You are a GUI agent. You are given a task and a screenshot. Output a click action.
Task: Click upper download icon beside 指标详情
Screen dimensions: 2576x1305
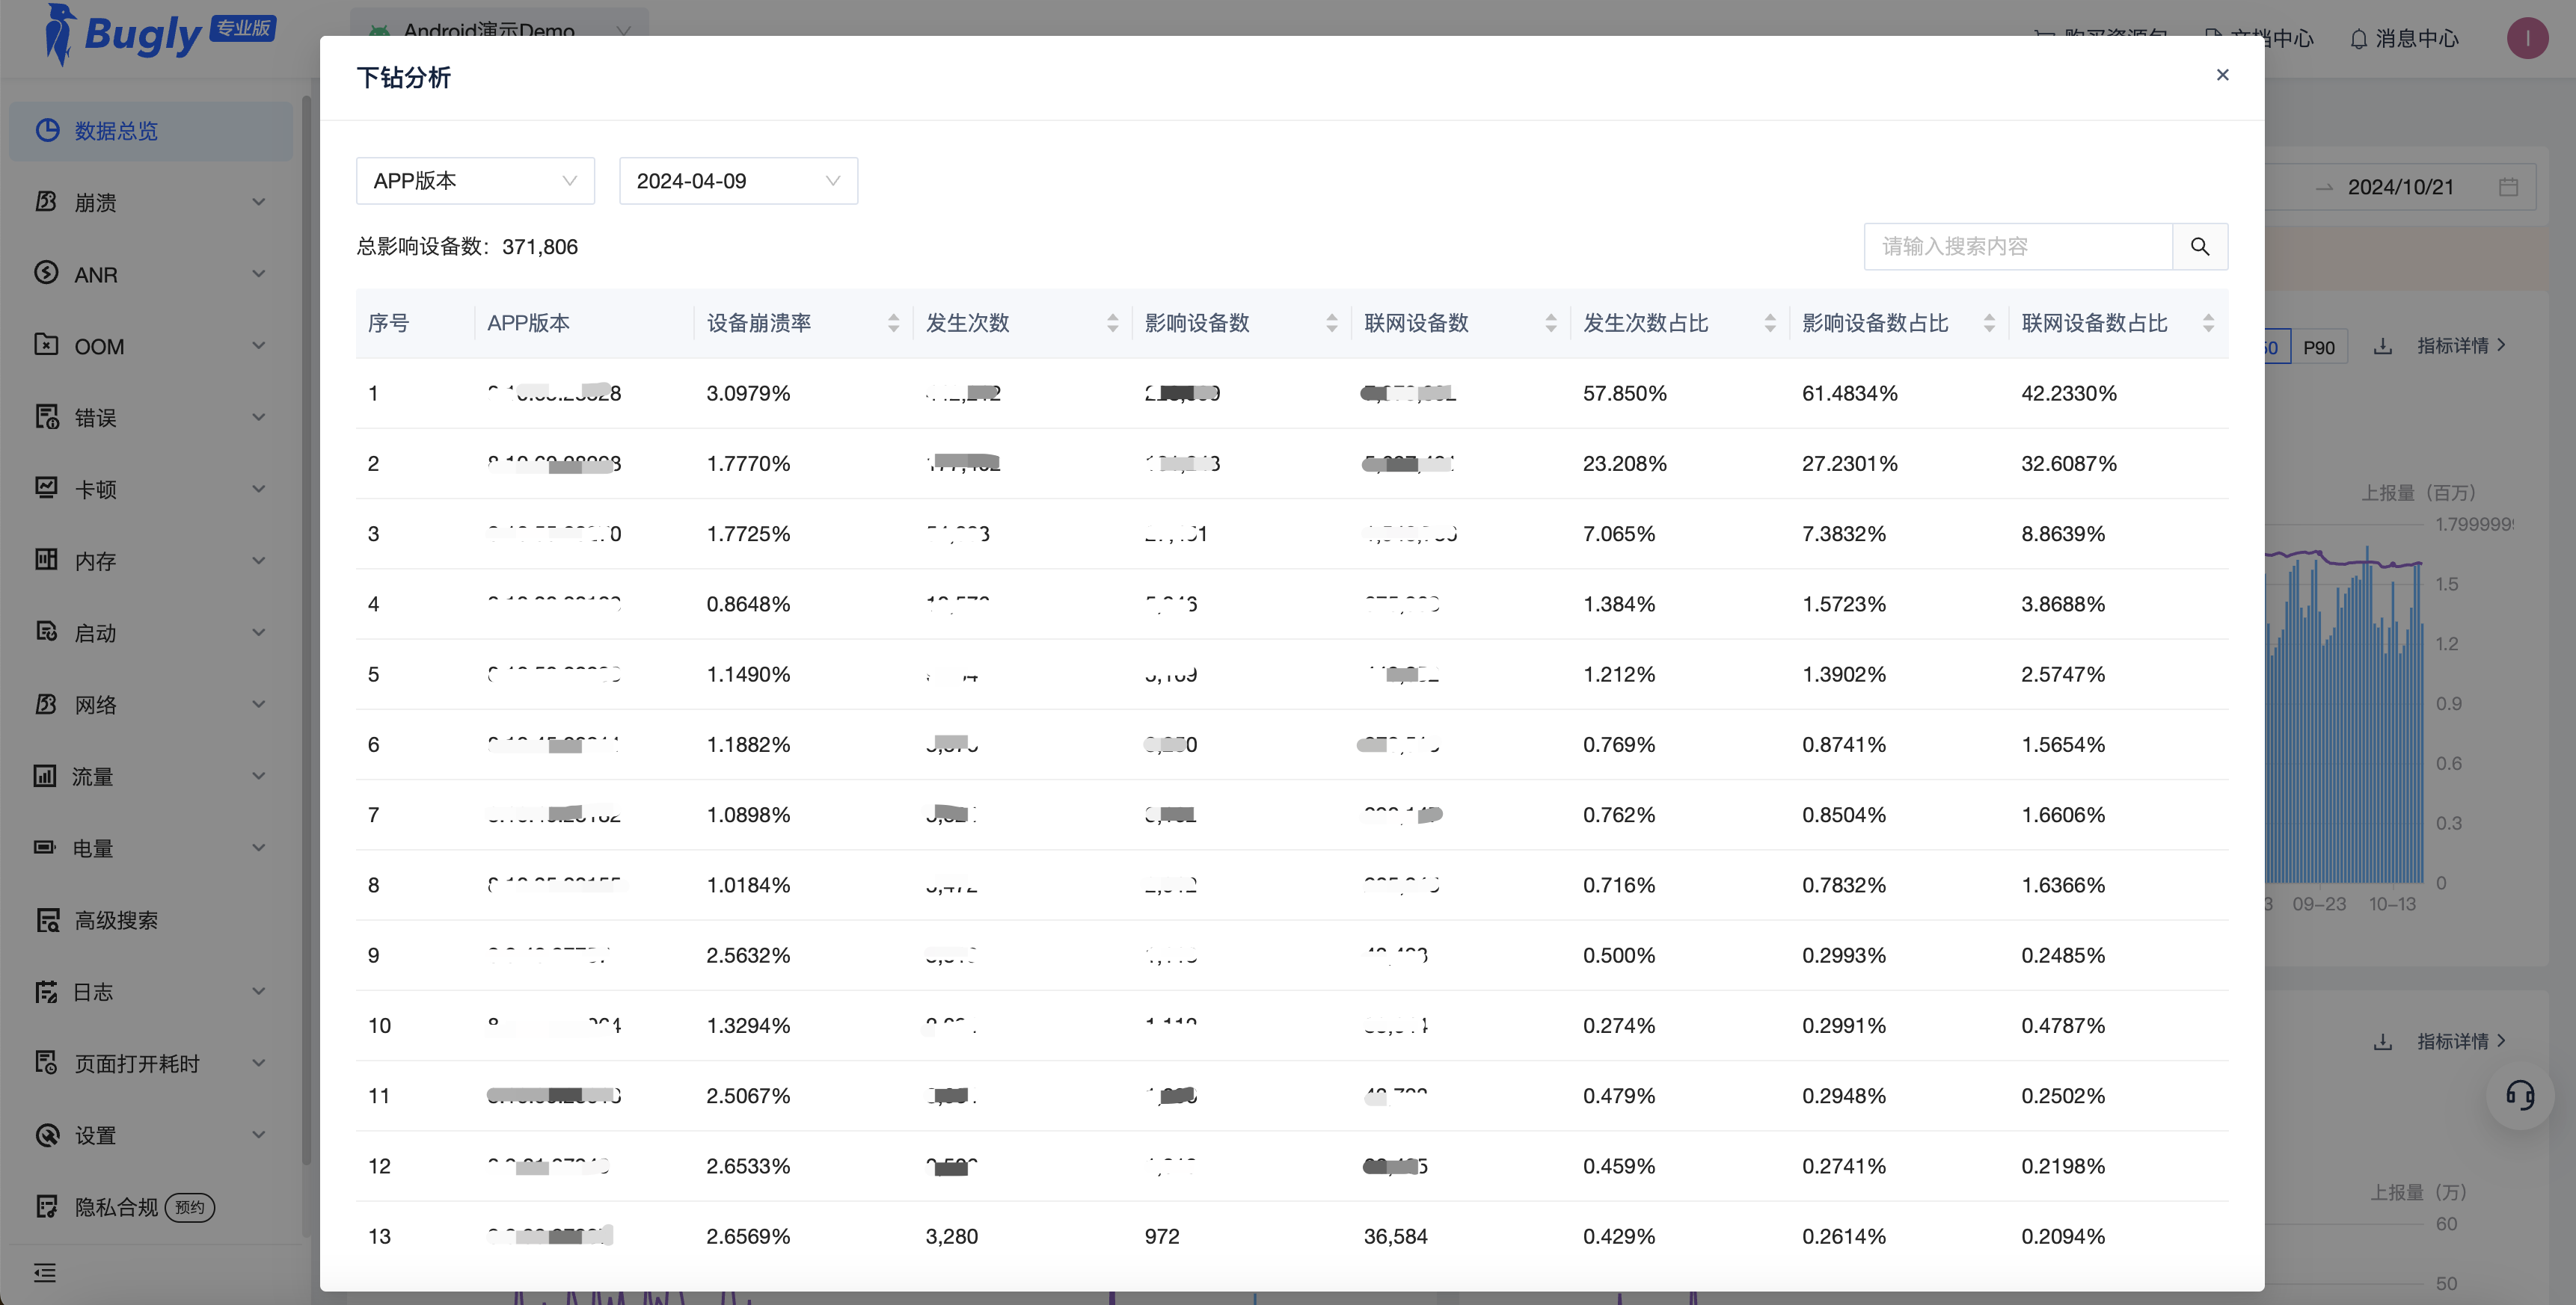point(2383,346)
